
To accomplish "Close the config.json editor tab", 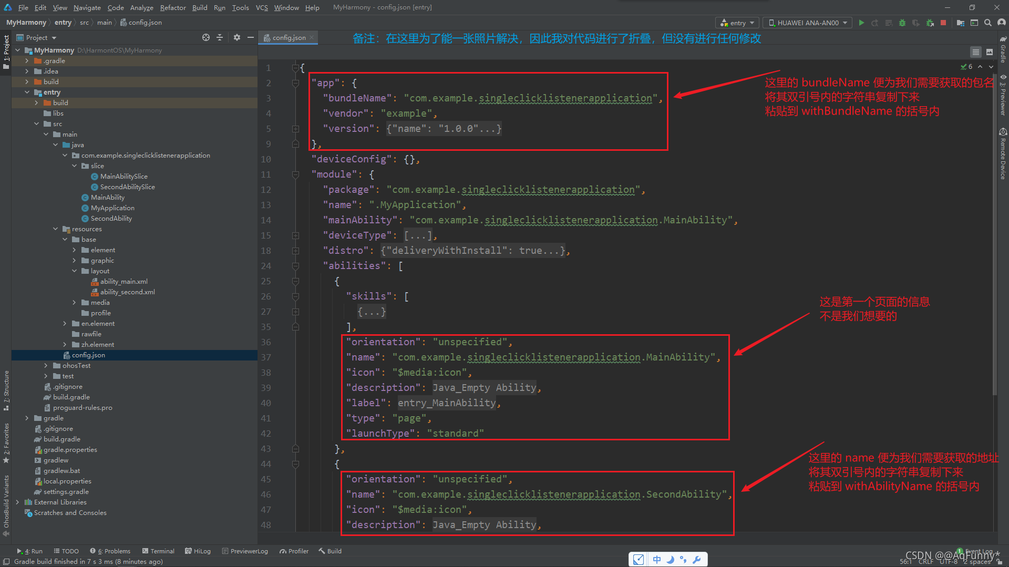I will click(312, 37).
